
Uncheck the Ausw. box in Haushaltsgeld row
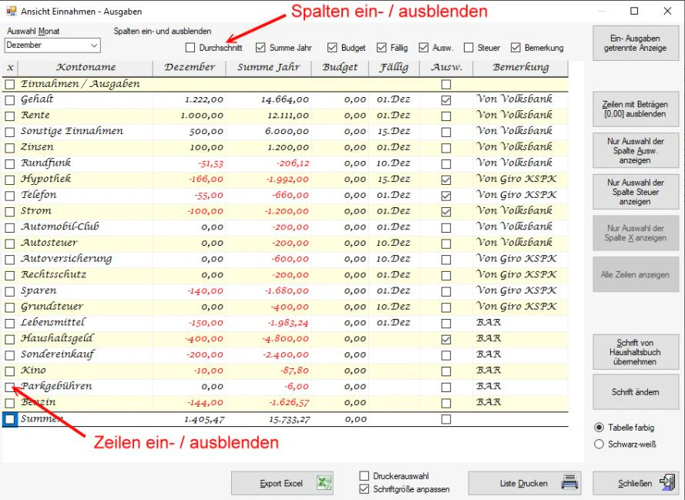pyautogui.click(x=446, y=339)
